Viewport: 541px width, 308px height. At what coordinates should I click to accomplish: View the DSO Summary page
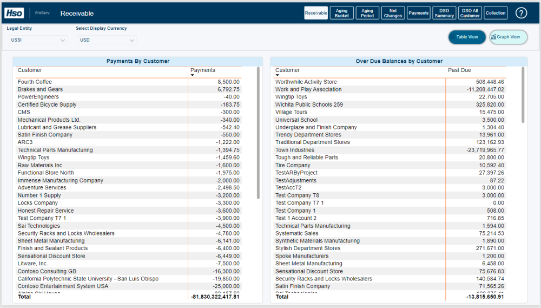click(444, 13)
